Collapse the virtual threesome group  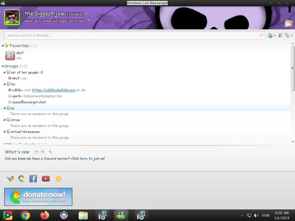4,132
